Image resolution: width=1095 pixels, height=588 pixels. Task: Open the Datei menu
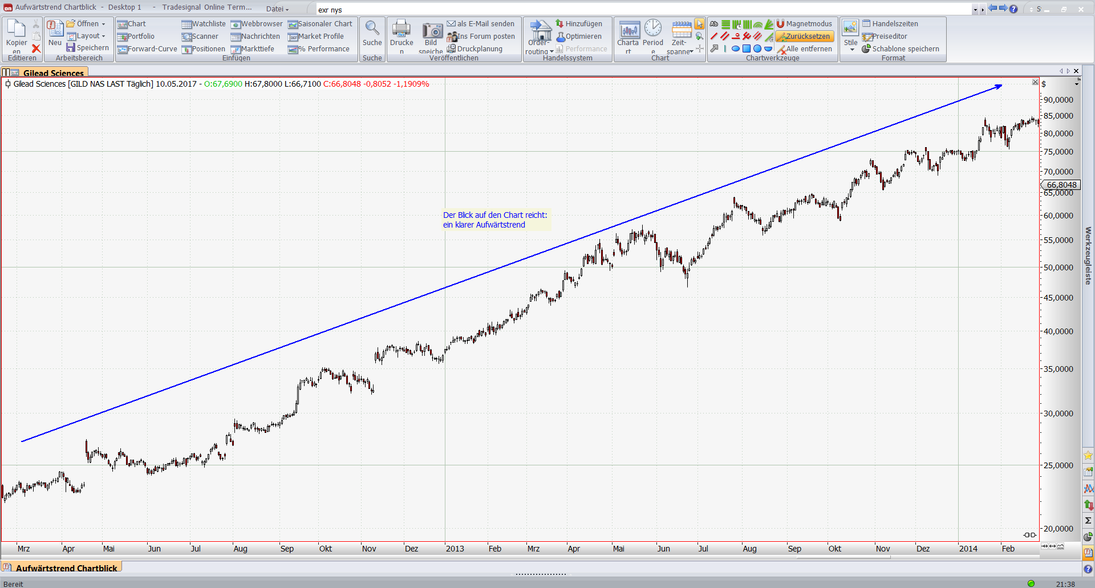[278, 9]
